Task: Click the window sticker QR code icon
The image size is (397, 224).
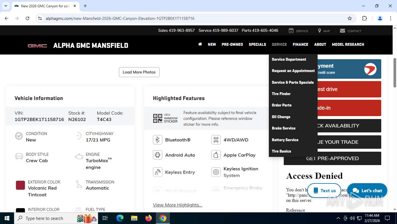Action: [157, 118]
